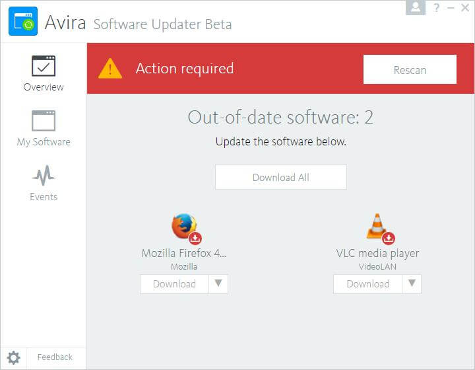Screen dimensions: 475x370
Task: Download the VLC media player update
Action: [367, 284]
